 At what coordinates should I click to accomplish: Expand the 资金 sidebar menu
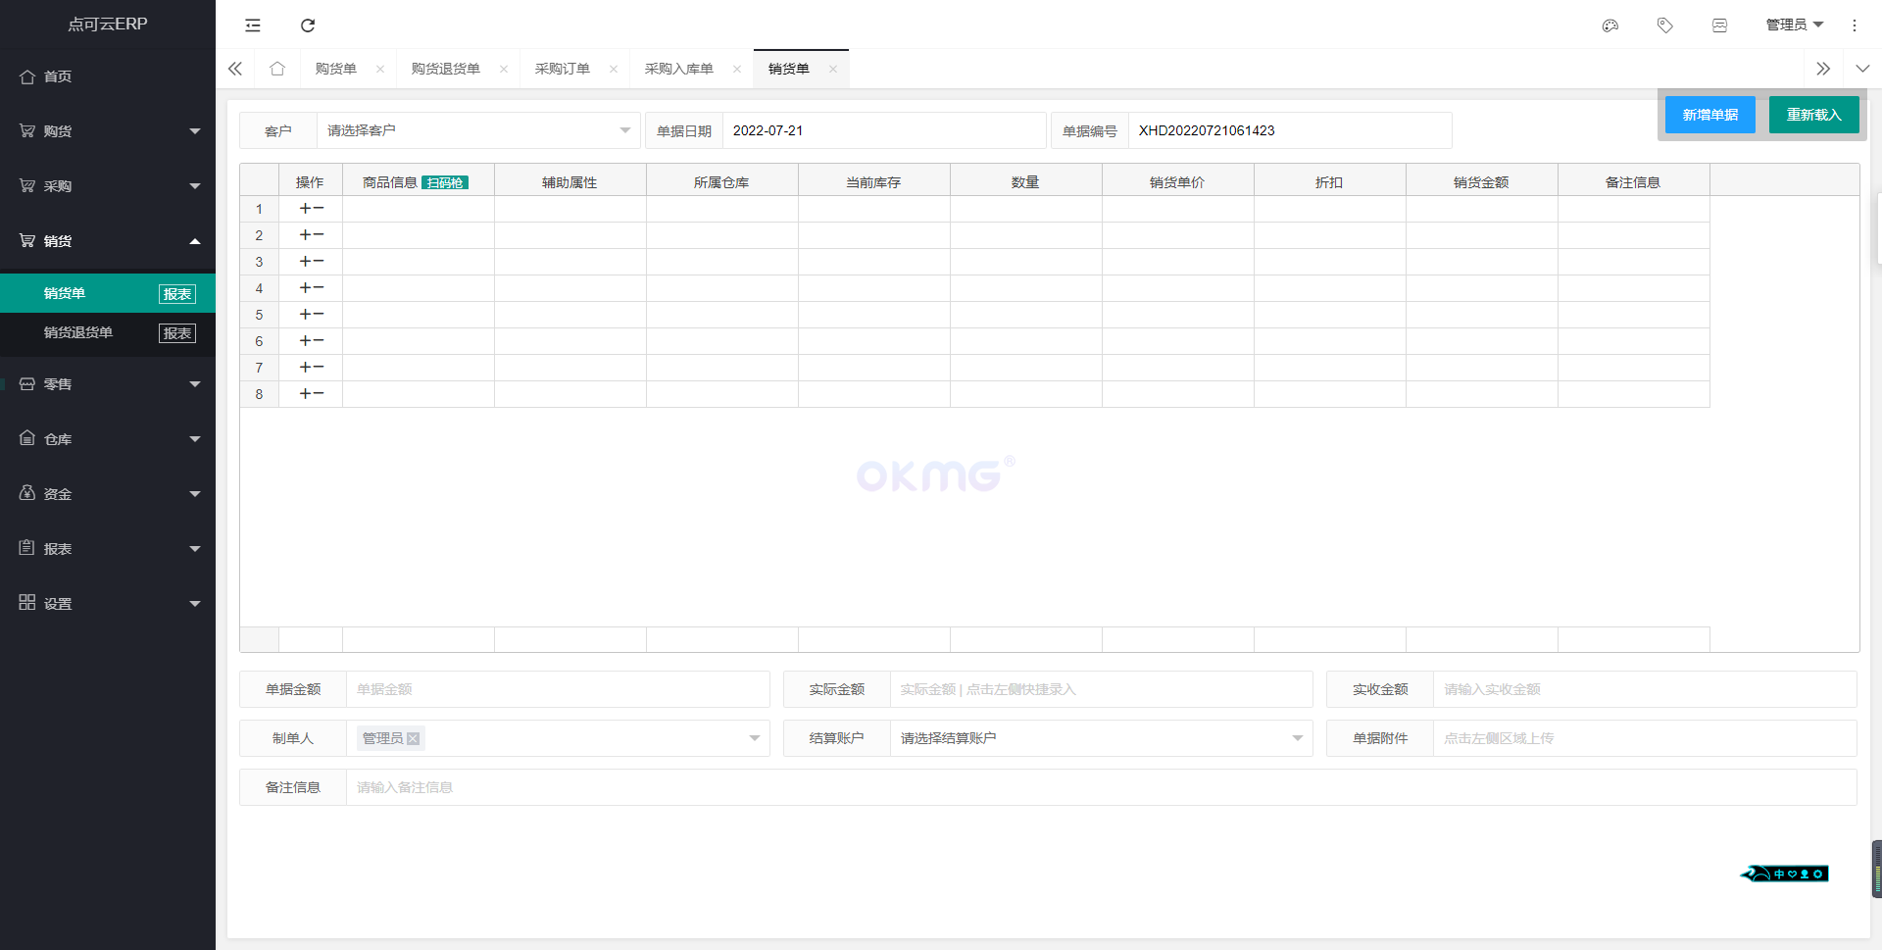108,494
